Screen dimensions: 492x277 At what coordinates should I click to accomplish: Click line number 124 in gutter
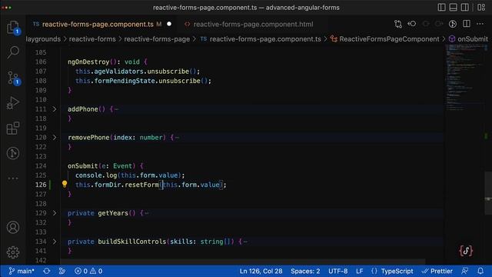coord(41,166)
